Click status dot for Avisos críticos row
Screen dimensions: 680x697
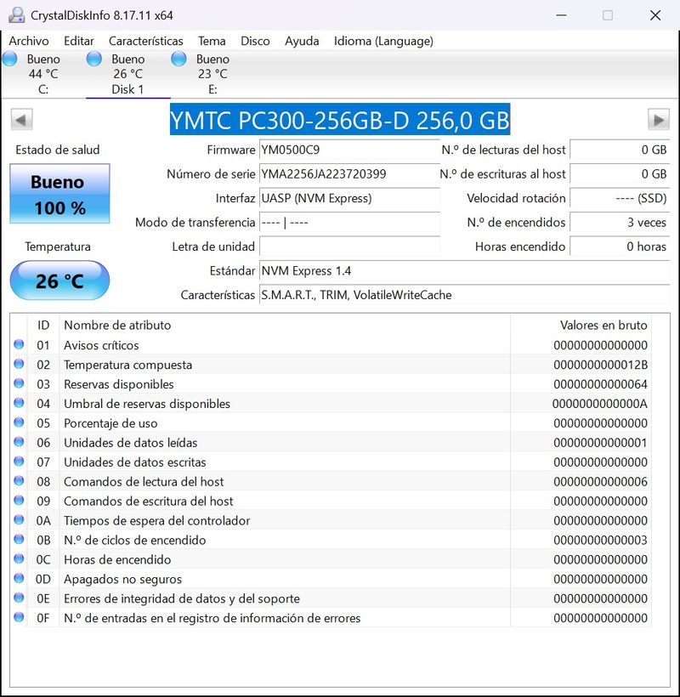(19, 344)
